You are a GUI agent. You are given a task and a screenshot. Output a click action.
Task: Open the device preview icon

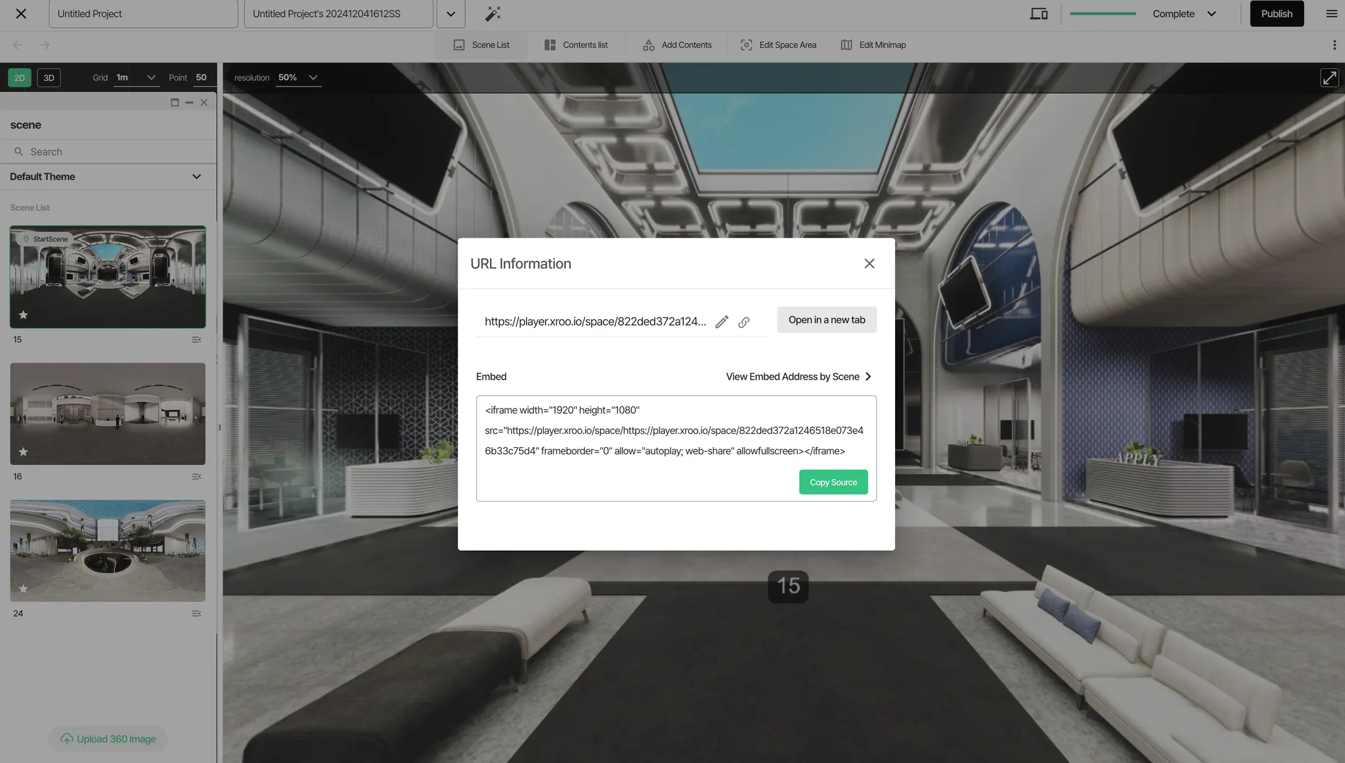(1038, 14)
